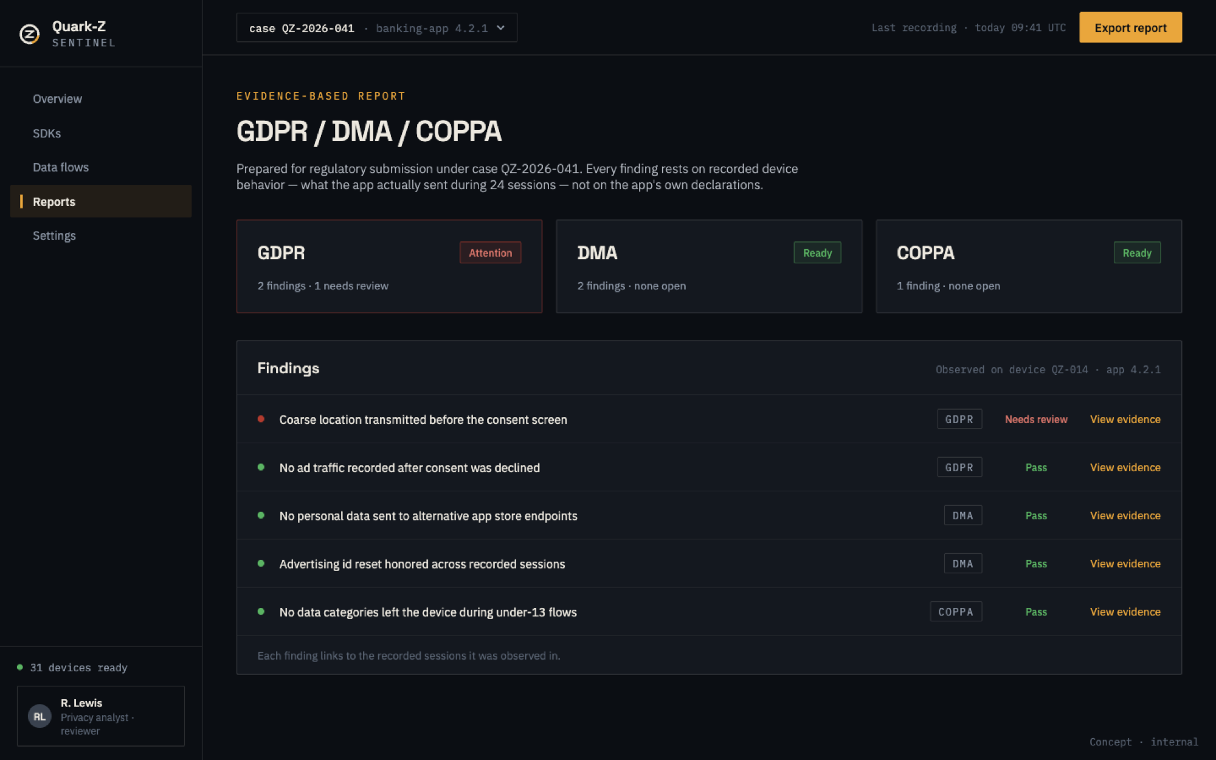Select 'No data categories left the device' finding

pos(428,612)
